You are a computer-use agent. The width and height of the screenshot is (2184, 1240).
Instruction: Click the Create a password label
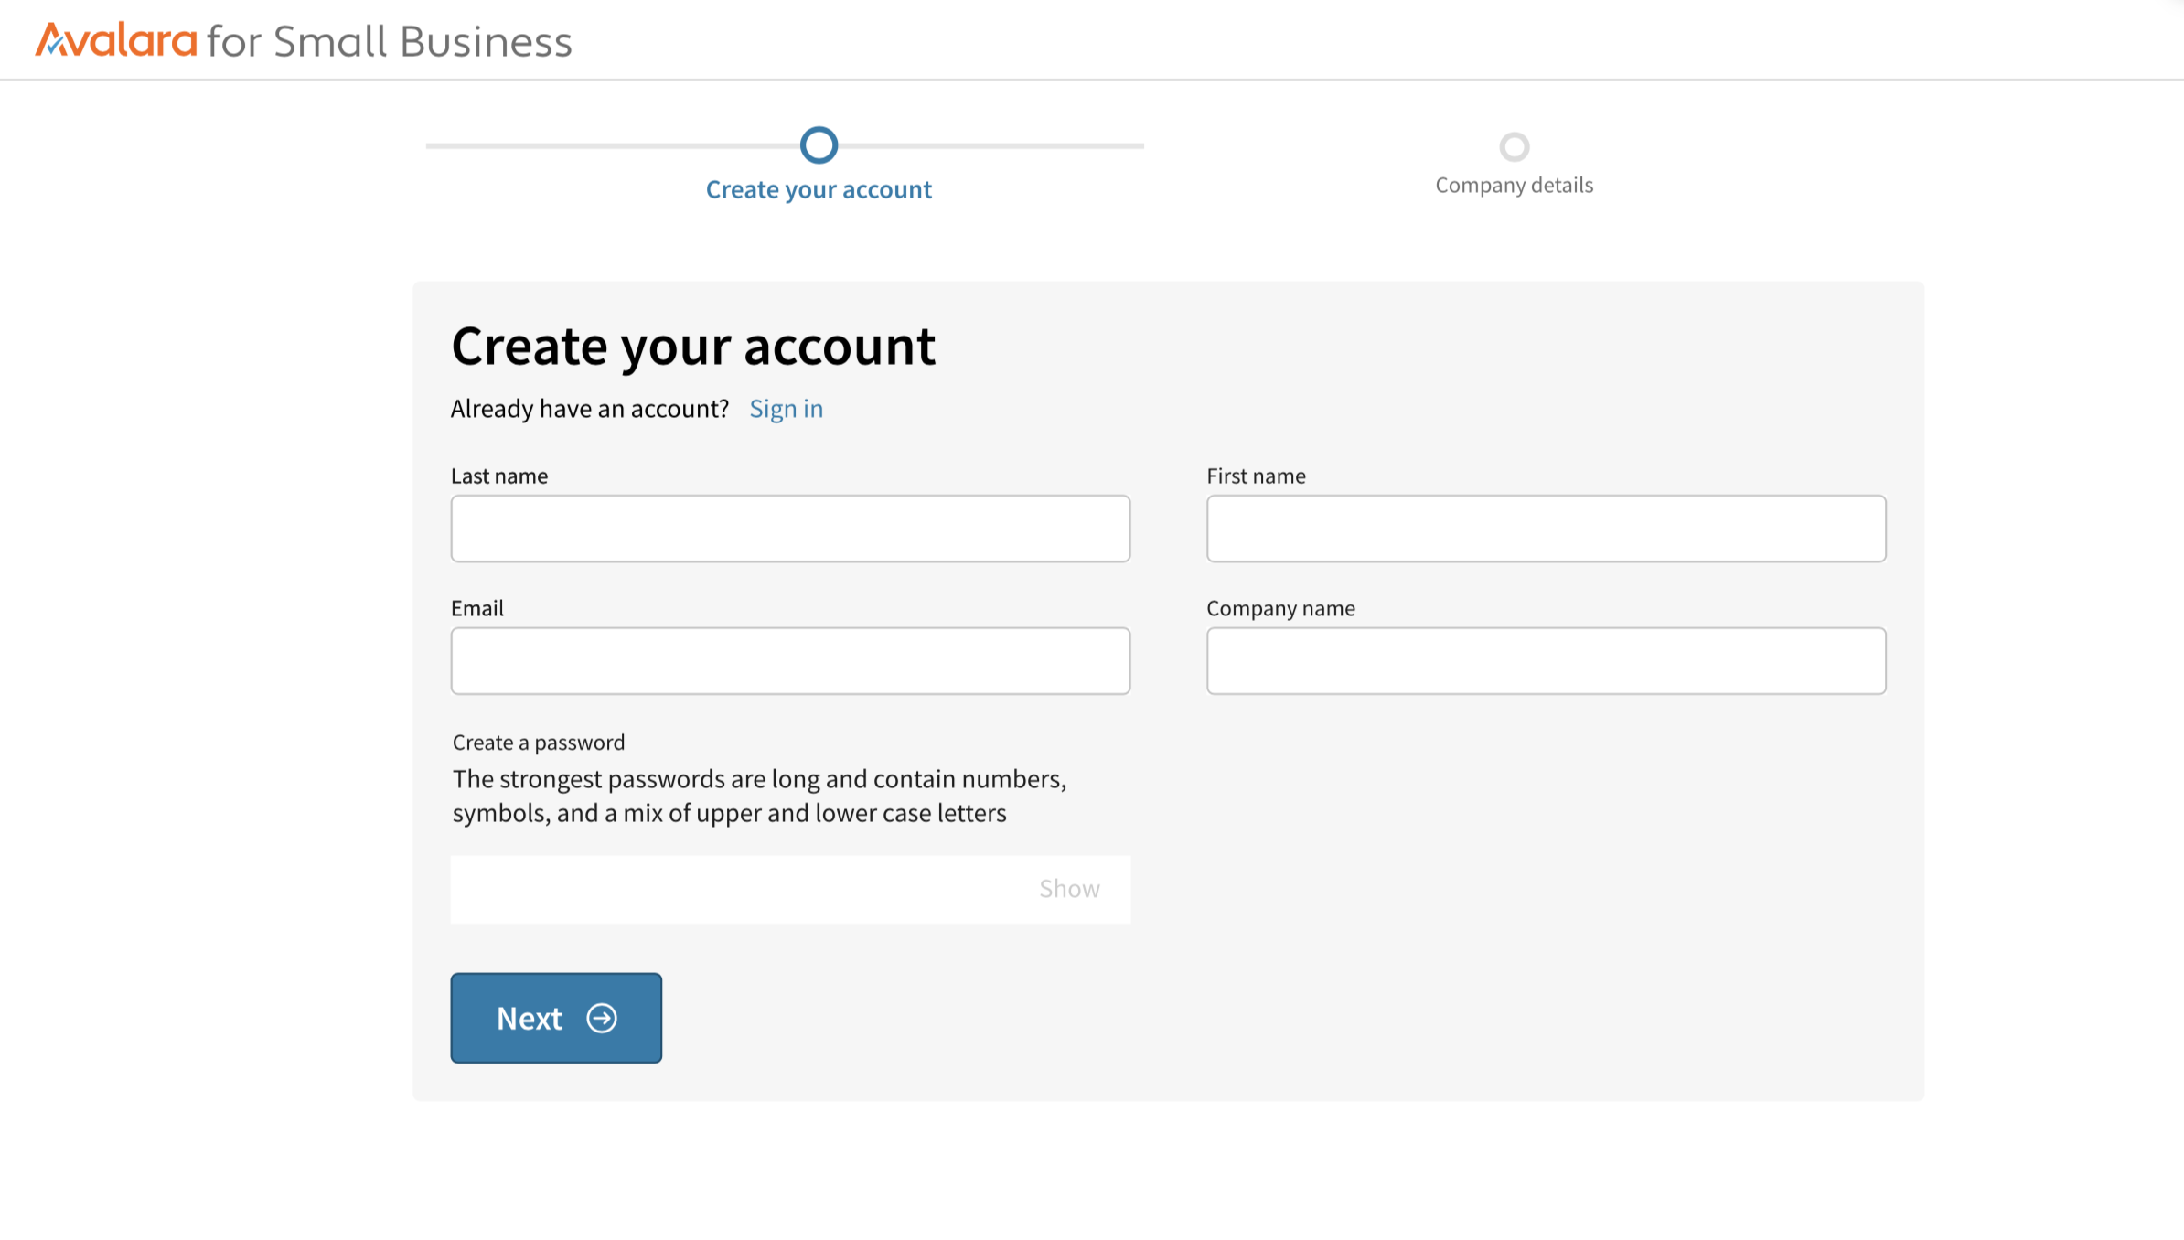pos(539,743)
